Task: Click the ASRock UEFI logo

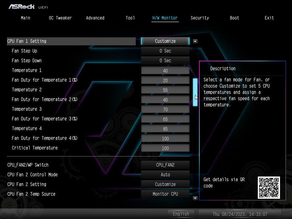Action: pyautogui.click(x=28, y=7)
